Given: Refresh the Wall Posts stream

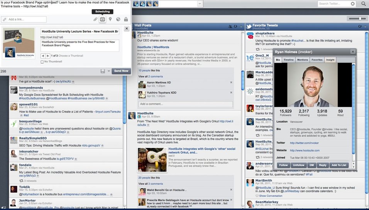Looking at the screenshot, I should tap(235, 27).
